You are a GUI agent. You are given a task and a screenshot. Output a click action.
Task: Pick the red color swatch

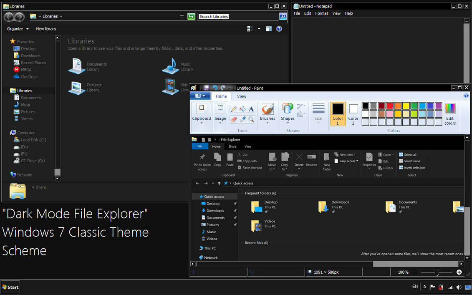coord(390,106)
